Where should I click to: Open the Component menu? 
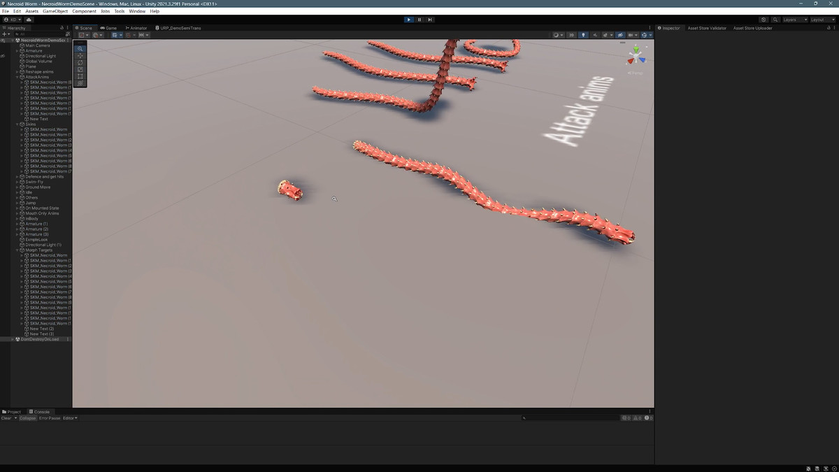(85, 11)
